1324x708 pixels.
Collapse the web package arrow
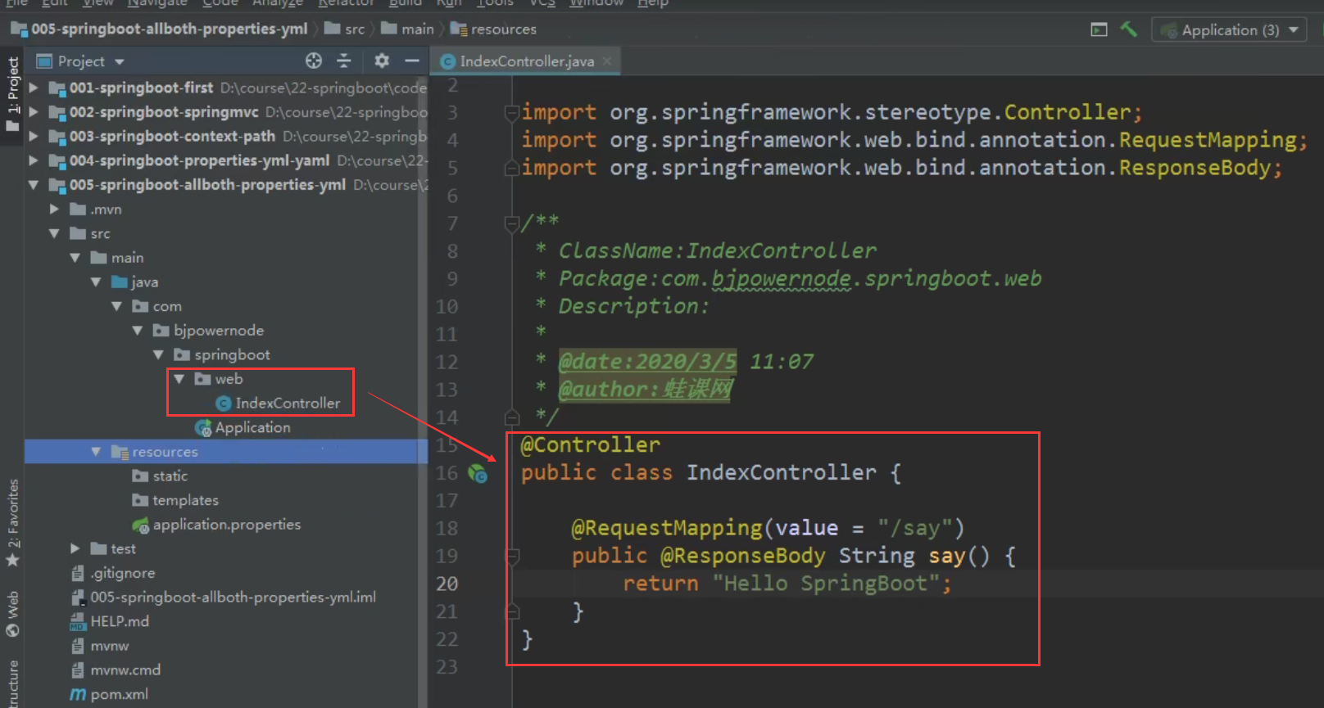[x=179, y=379]
